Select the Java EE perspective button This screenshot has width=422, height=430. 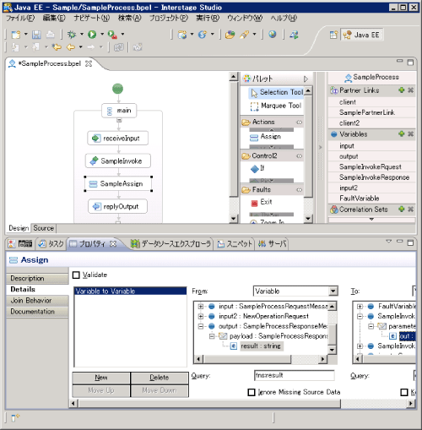[x=362, y=35]
